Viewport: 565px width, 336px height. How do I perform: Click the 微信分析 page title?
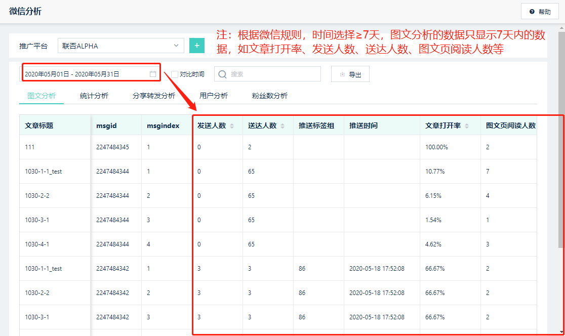point(25,11)
